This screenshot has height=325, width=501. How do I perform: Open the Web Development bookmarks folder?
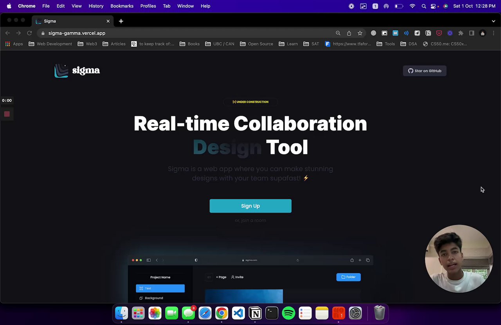[50, 44]
